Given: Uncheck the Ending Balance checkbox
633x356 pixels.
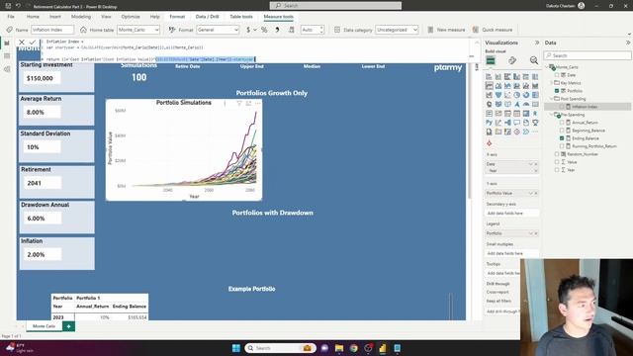Looking at the screenshot, I should point(562,138).
